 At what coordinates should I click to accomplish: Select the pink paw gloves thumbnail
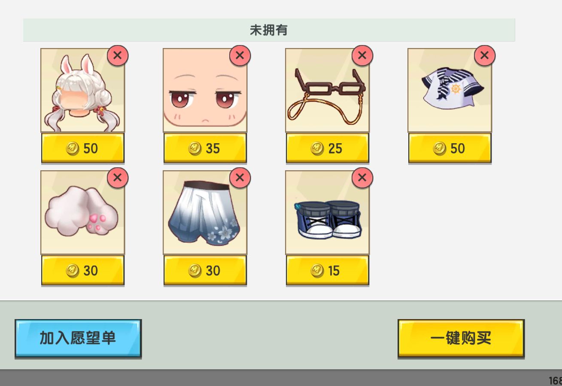coord(83,212)
